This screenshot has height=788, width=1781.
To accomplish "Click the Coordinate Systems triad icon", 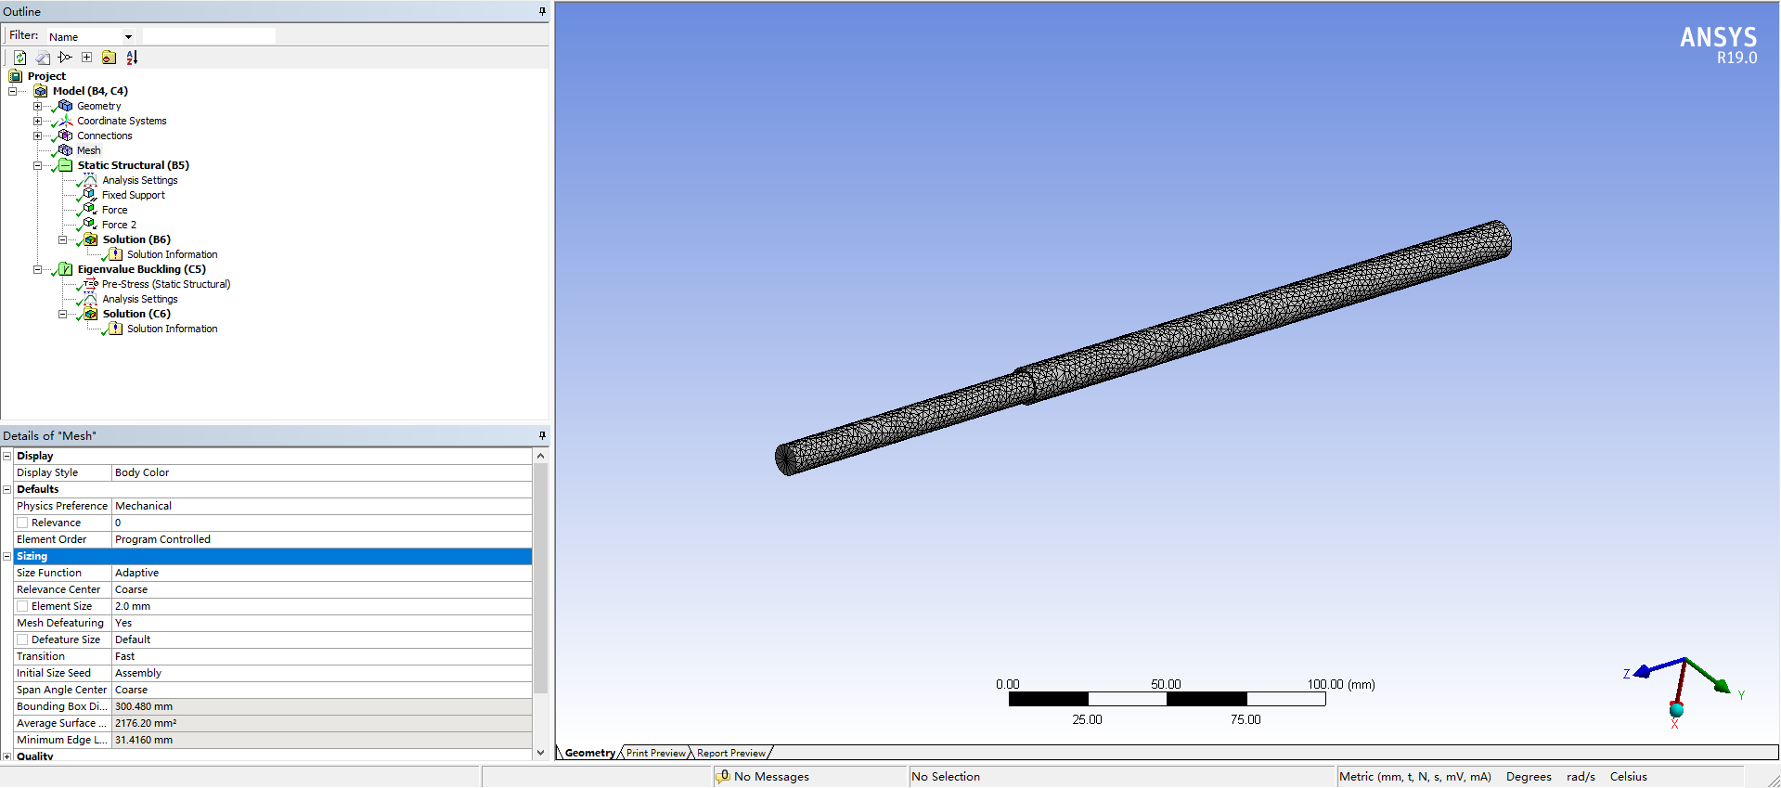I will (x=65, y=121).
